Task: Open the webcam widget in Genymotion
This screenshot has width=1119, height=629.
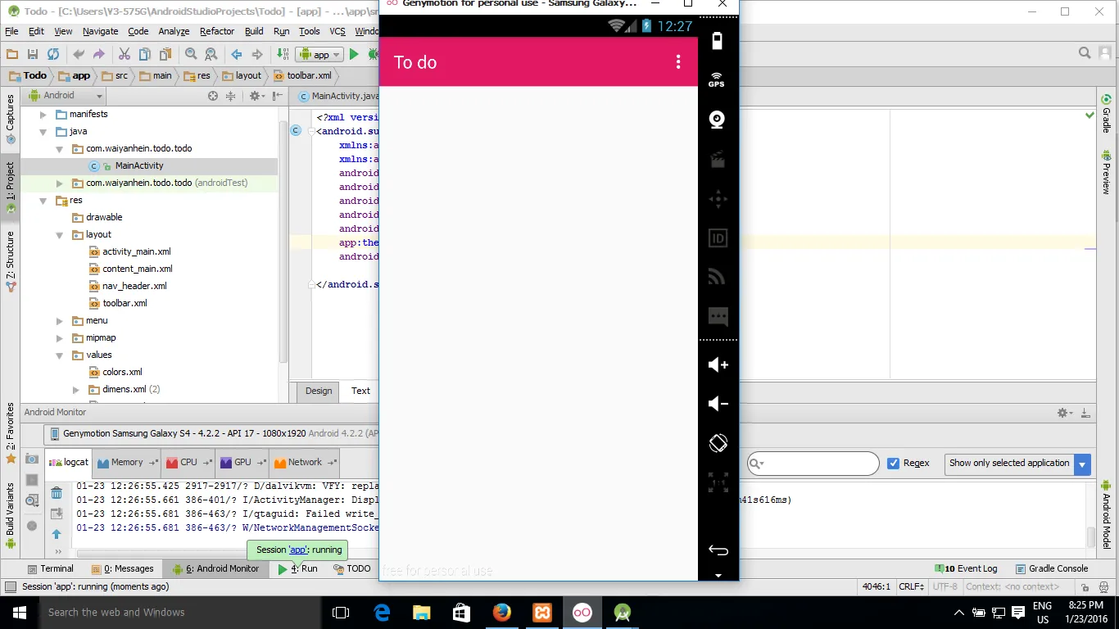Action: (x=718, y=120)
